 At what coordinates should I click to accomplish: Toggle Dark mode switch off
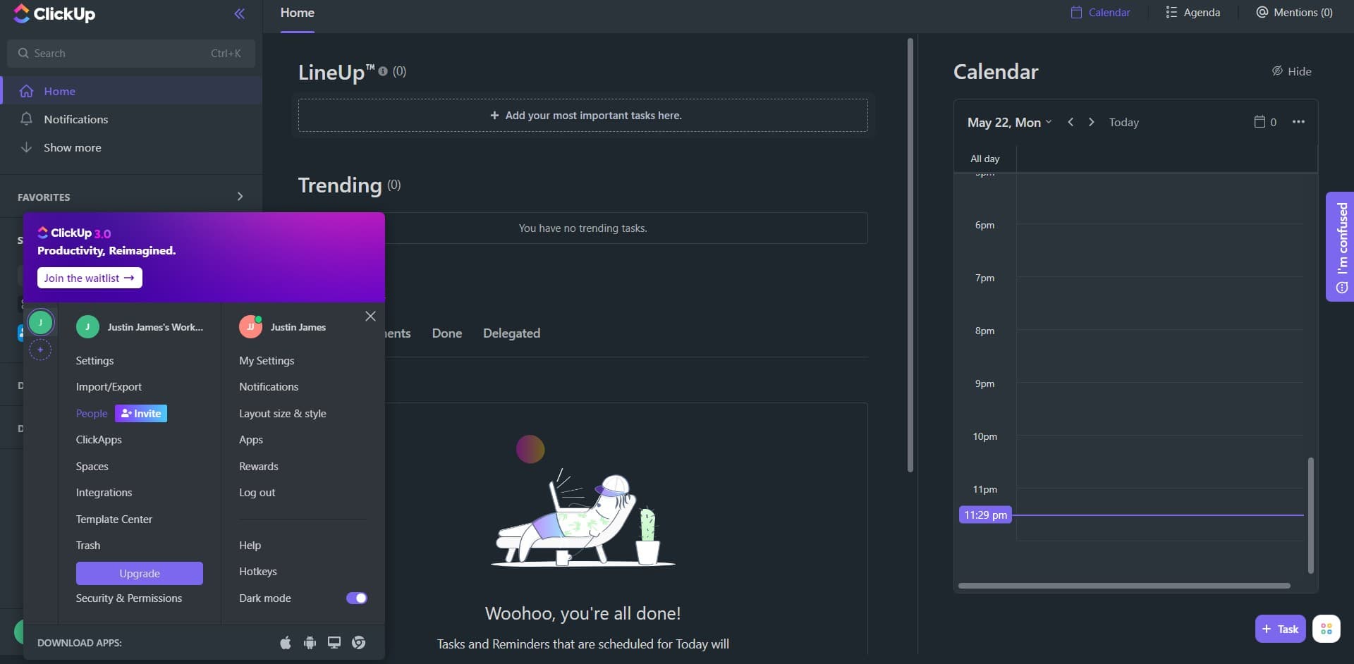[356, 598]
